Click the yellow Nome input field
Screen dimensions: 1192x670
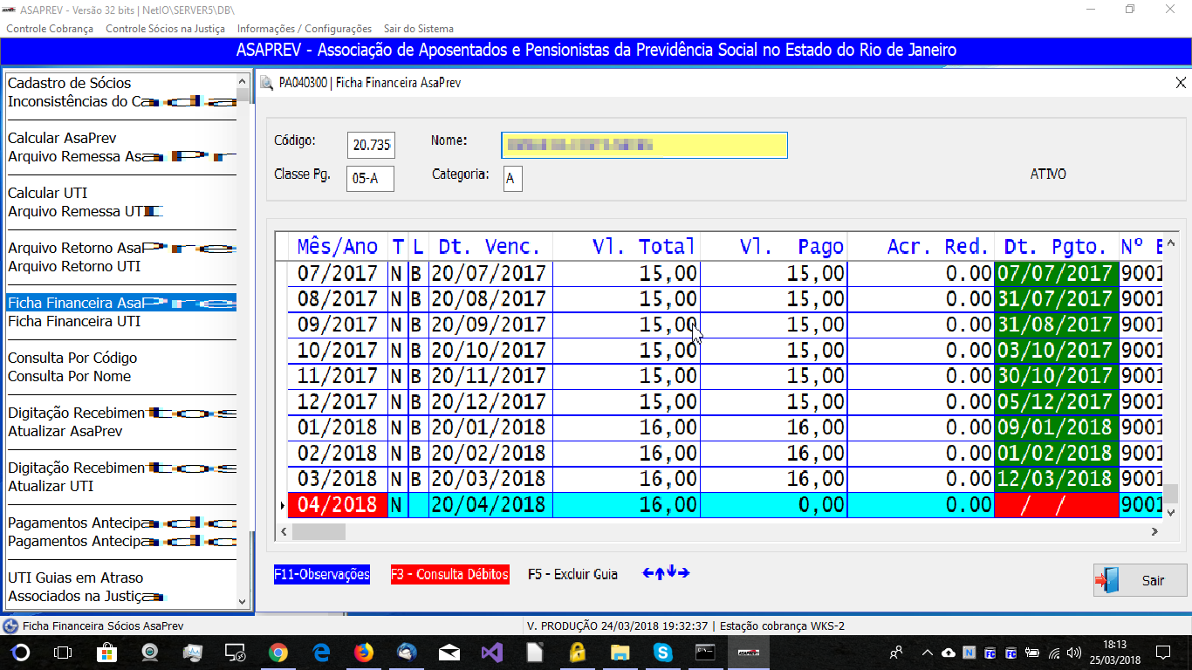644,145
